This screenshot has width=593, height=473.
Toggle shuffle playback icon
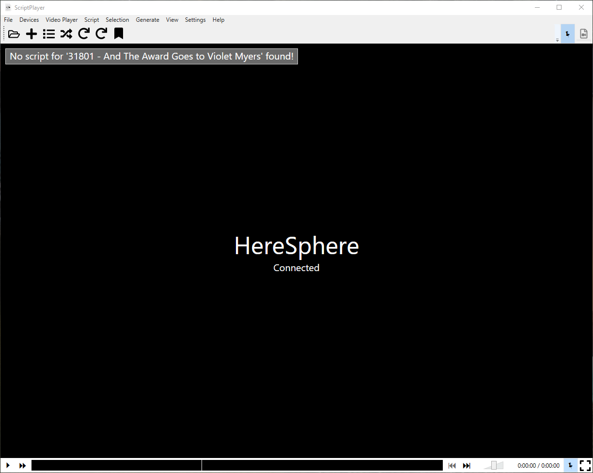(66, 34)
